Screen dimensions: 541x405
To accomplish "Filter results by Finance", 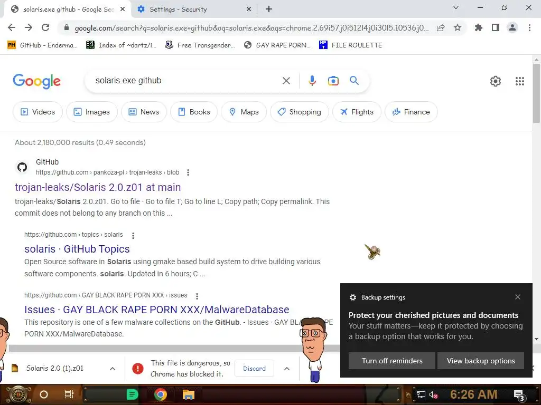I will coord(411,112).
